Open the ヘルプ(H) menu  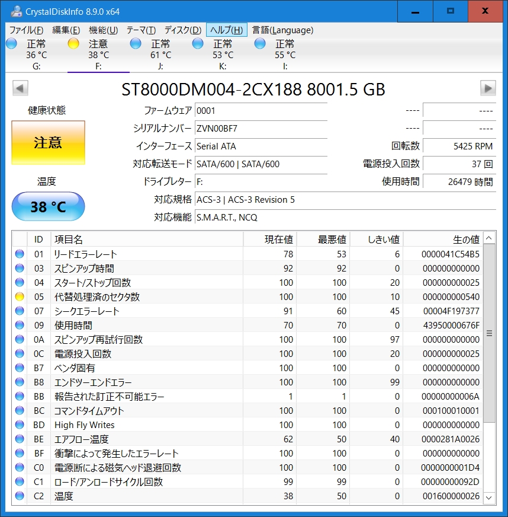pyautogui.click(x=227, y=30)
